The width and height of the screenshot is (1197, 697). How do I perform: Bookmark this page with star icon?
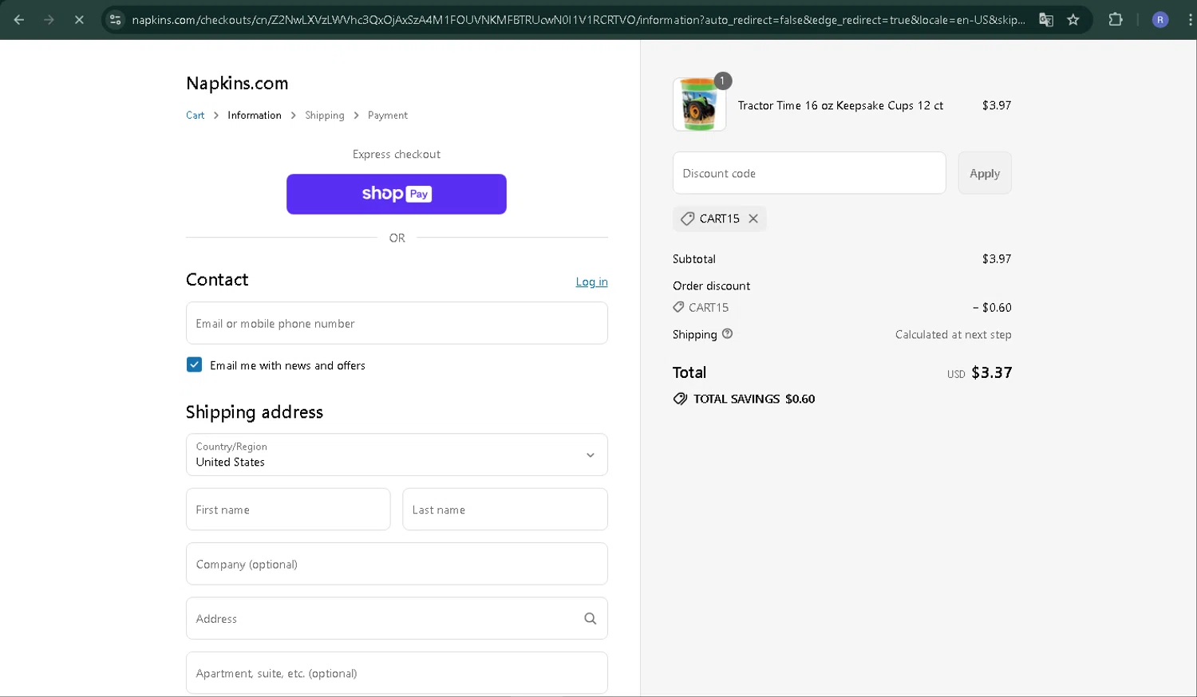click(x=1073, y=20)
